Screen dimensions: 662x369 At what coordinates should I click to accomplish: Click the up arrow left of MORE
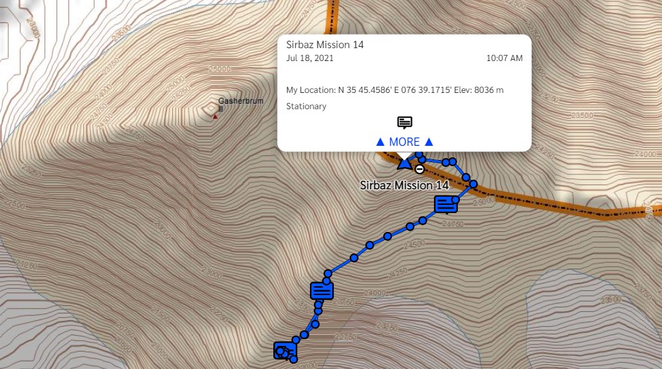380,142
